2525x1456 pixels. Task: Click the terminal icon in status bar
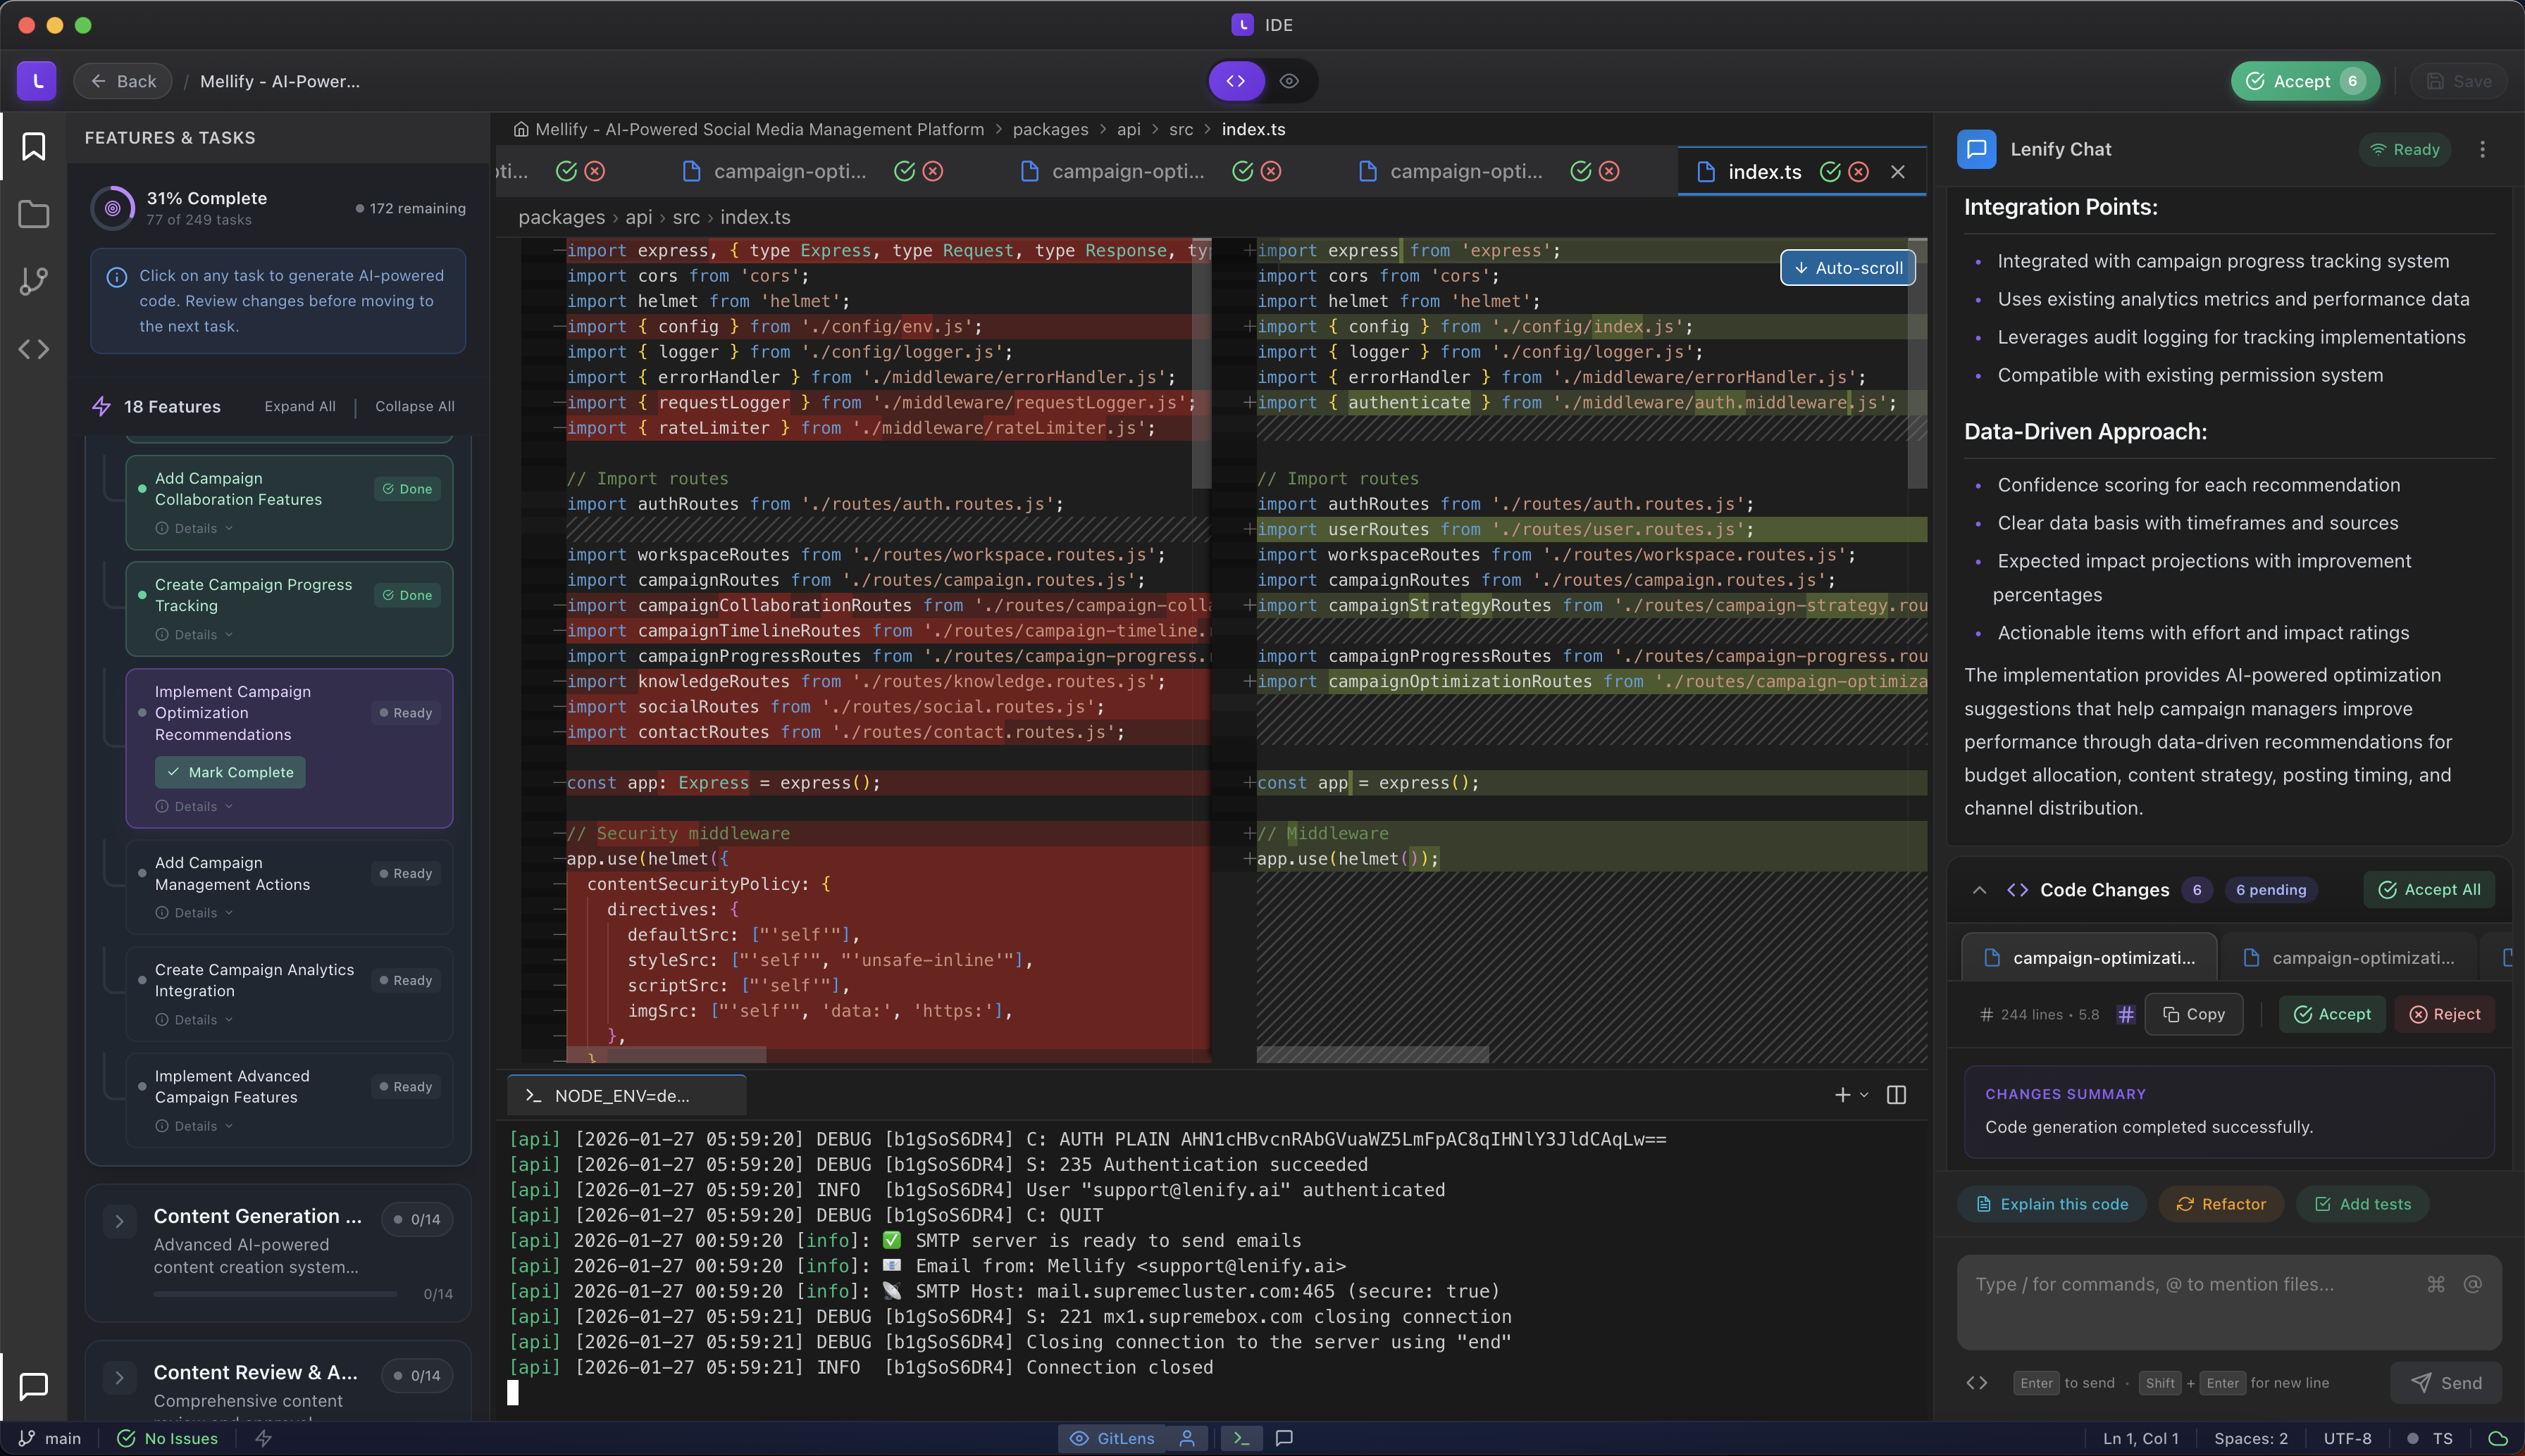click(x=1241, y=1438)
